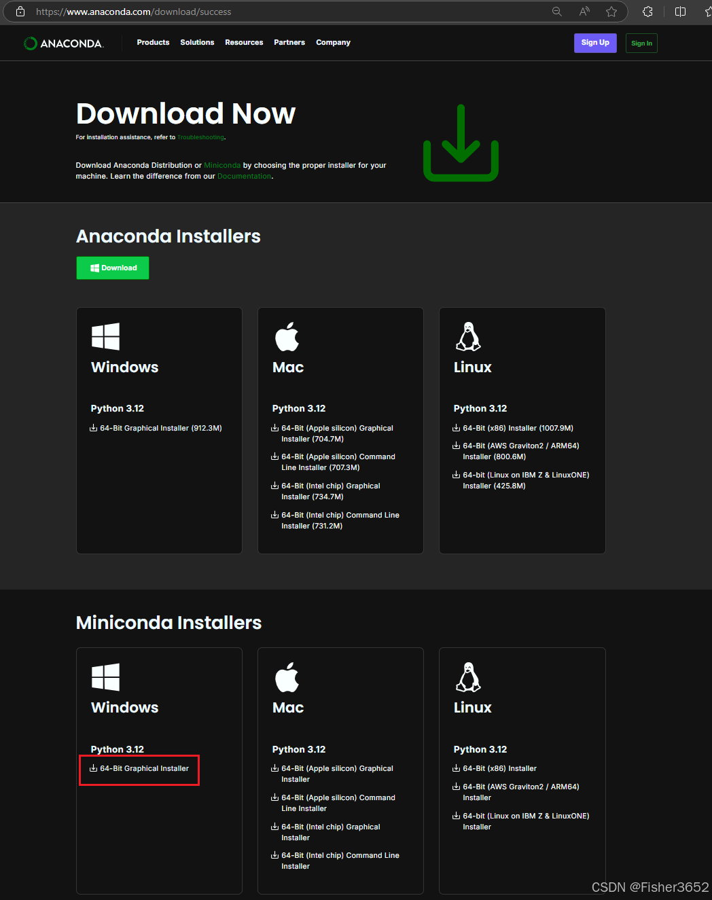Download Miniconda Linux 64-Bit (x86) Installer
Screen dimensions: 712x900
tap(495, 768)
